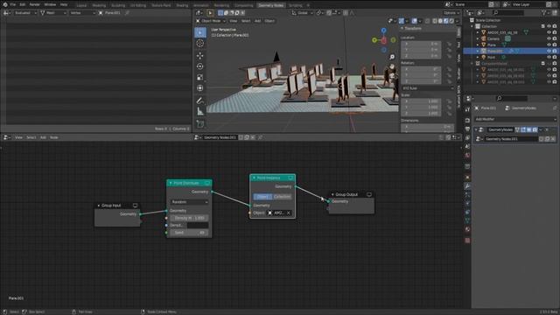560x315 pixels.
Task: Click the node tree pin icon
Action: tap(260, 137)
